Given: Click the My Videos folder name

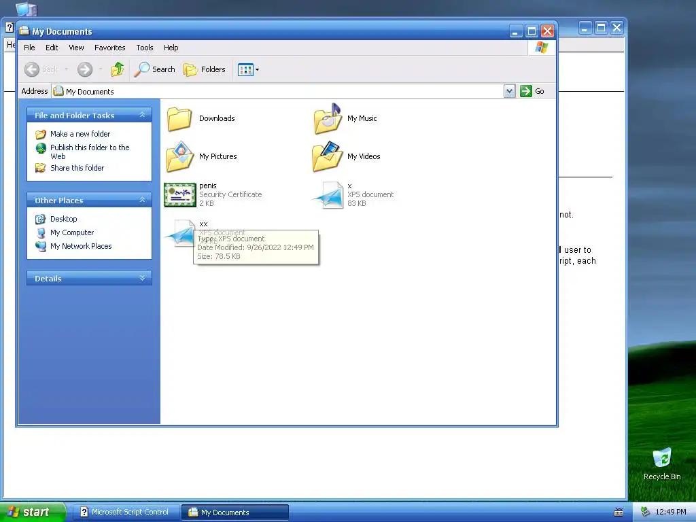Looking at the screenshot, I should 364,157.
